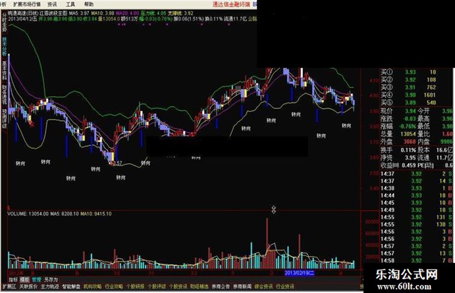Click the 涨幅 -0.76% value

407,127
